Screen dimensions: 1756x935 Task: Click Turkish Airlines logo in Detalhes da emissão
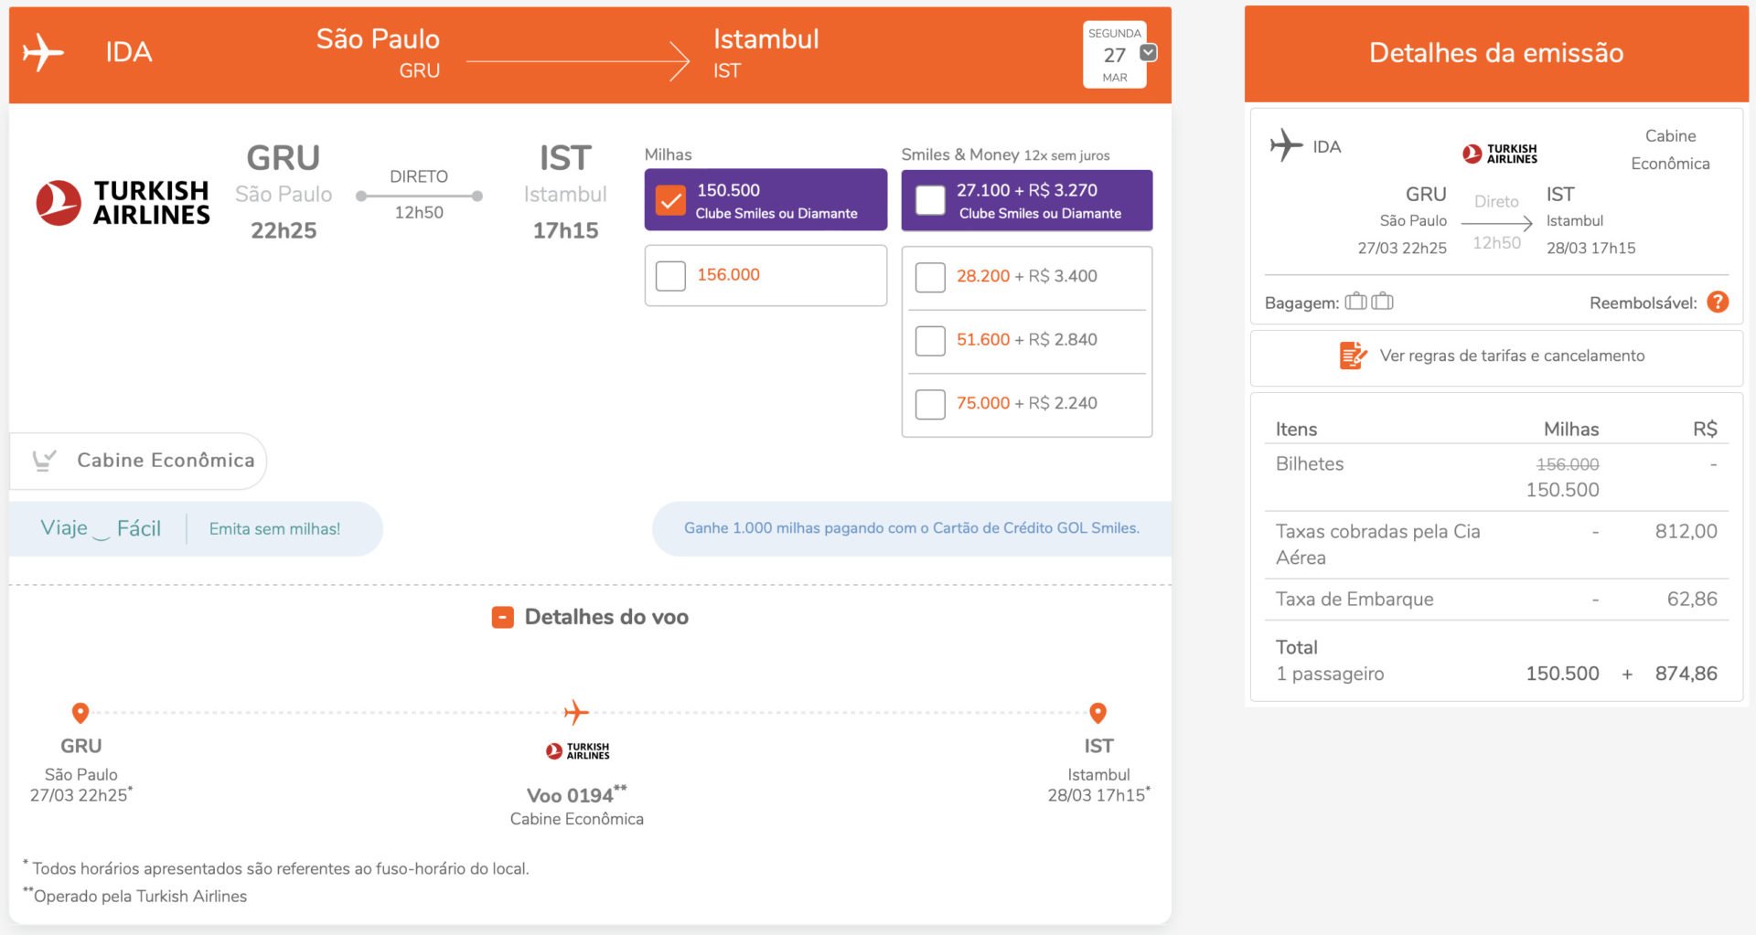coord(1500,154)
